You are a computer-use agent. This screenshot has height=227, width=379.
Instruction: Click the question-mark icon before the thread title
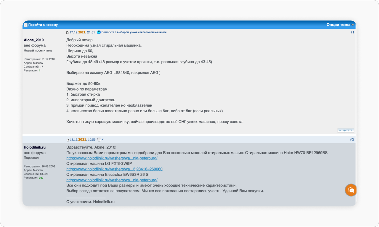tap(99, 32)
